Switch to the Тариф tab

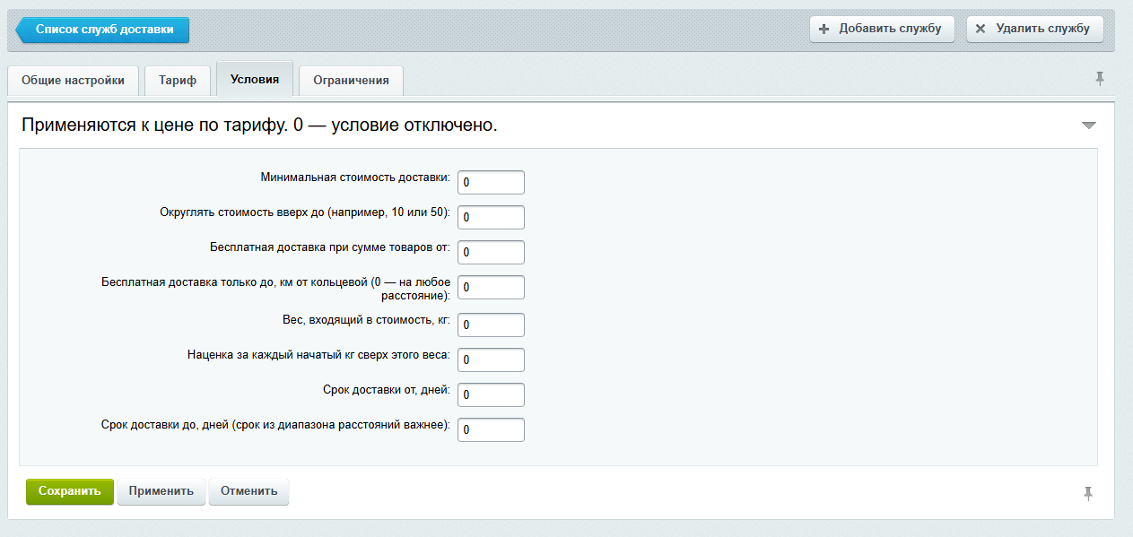(x=178, y=81)
